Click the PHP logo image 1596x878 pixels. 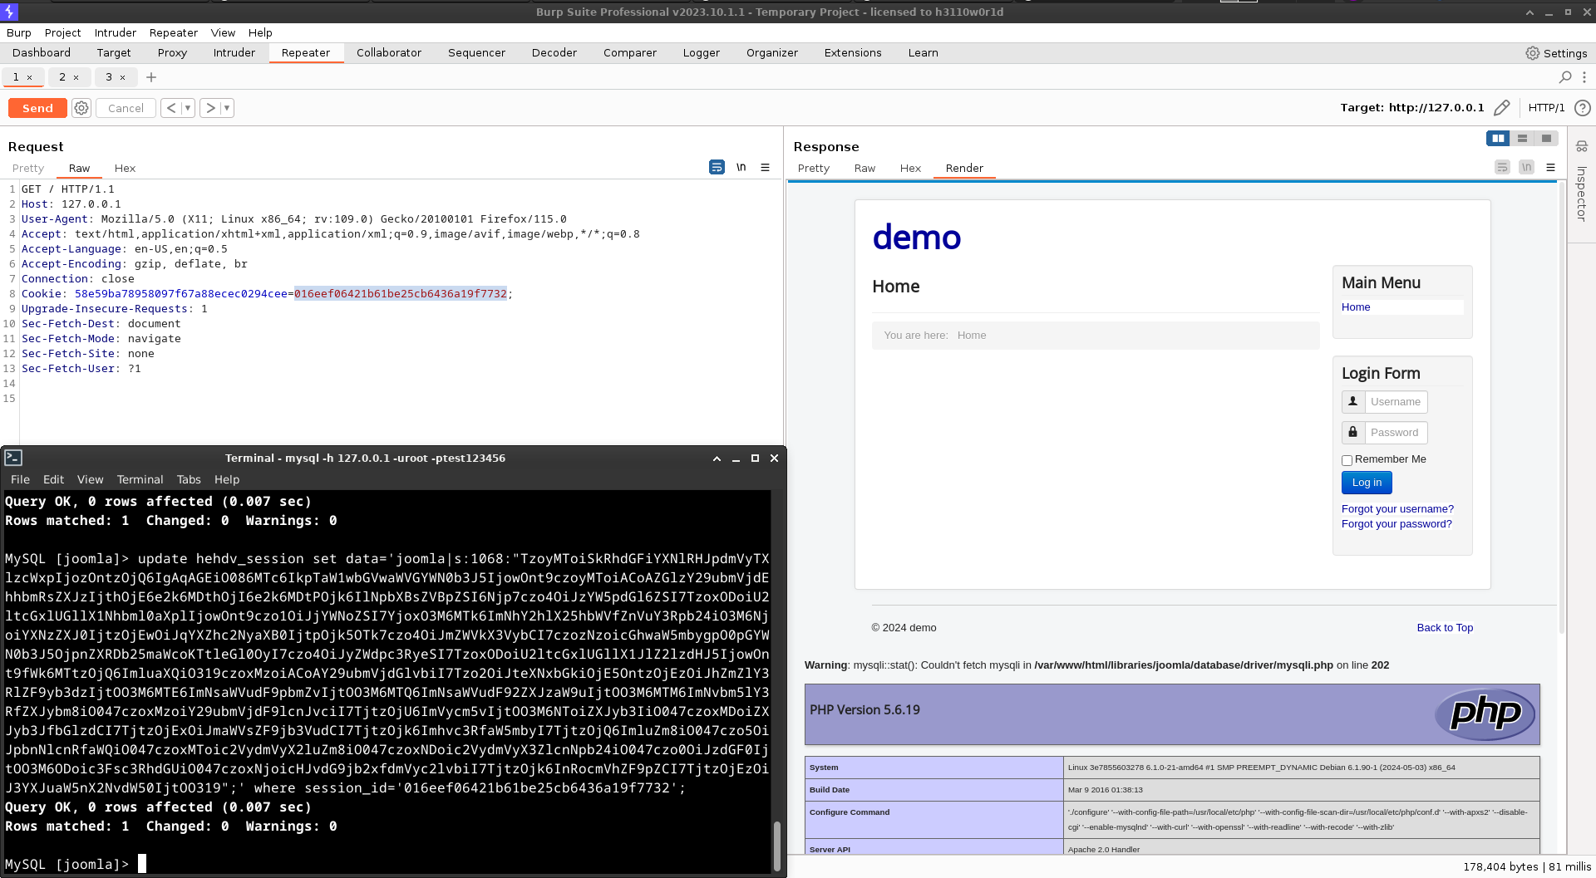coord(1485,714)
